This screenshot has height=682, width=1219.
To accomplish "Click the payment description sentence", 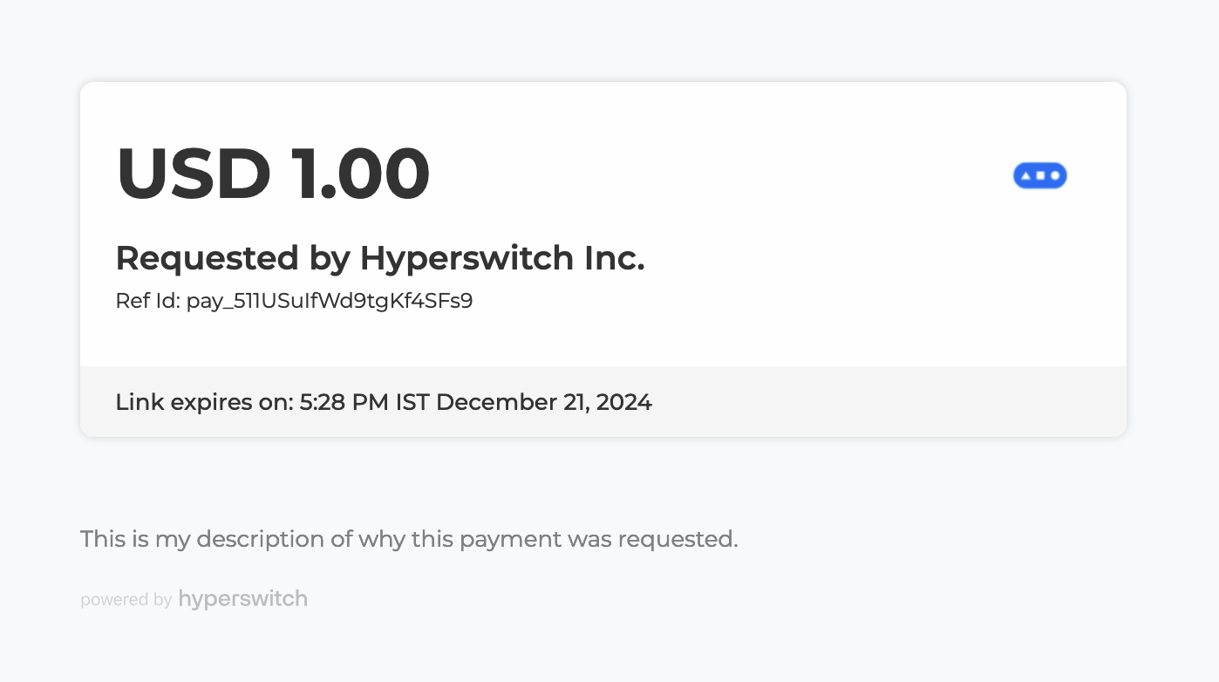I will 409,539.
